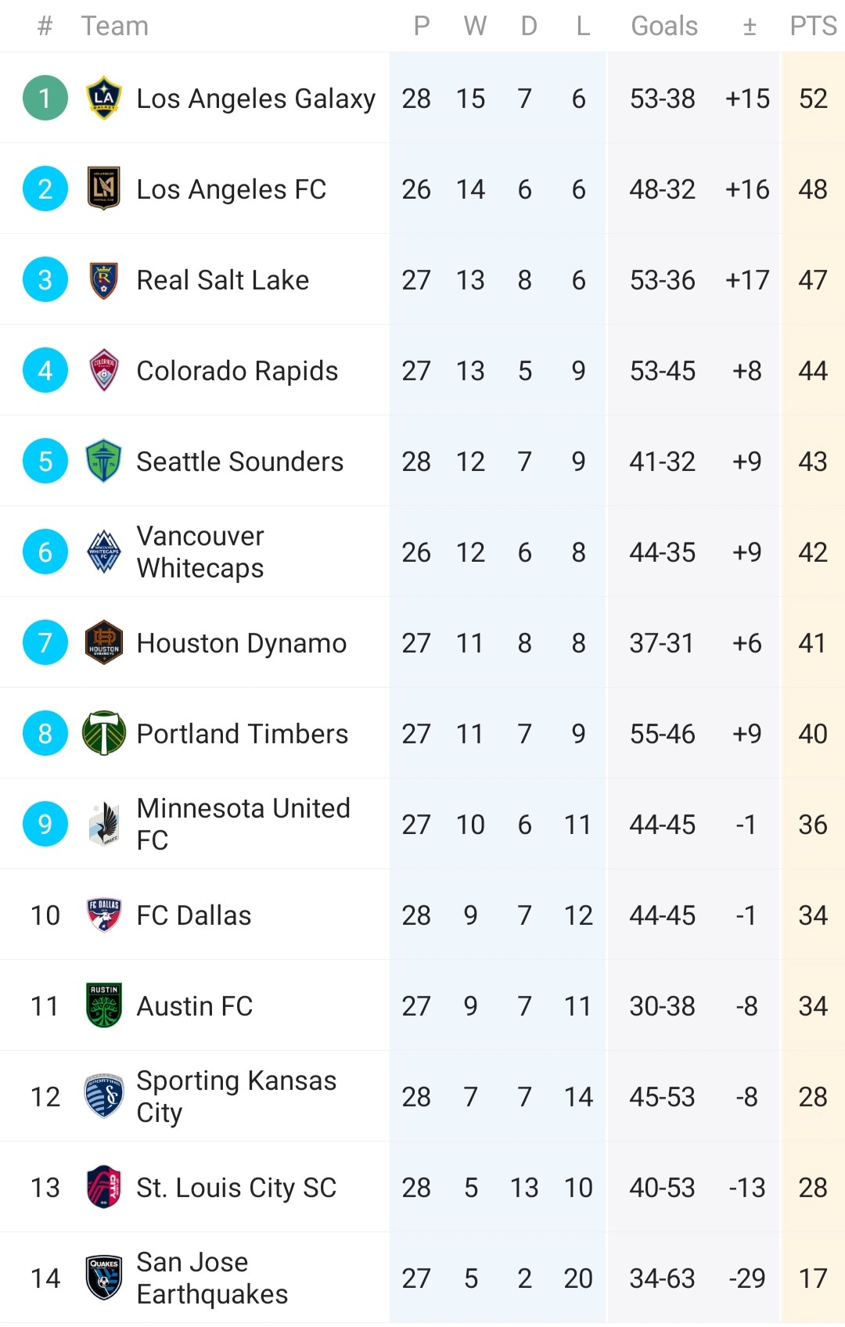Click the ± goal difference column header

[749, 26]
